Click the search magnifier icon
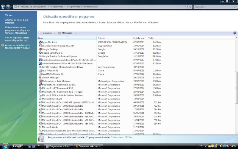The image size is (238, 149). (x=235, y=7)
